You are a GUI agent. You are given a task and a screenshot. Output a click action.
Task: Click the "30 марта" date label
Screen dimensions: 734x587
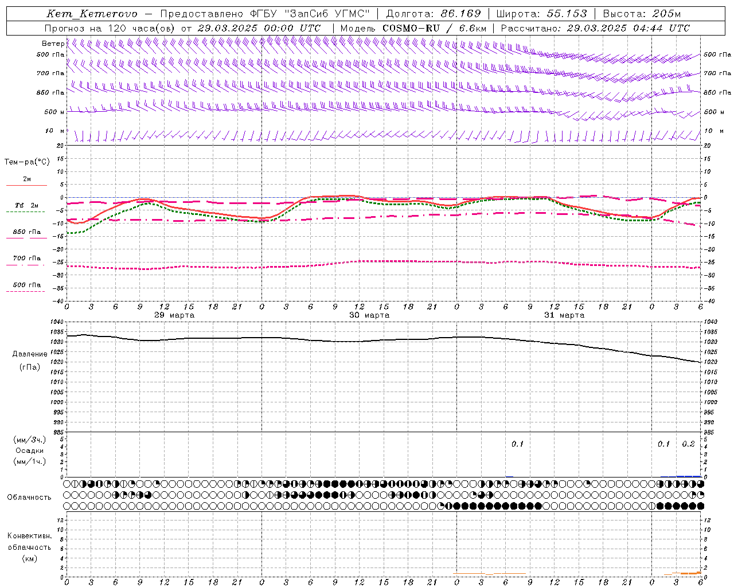point(369,315)
